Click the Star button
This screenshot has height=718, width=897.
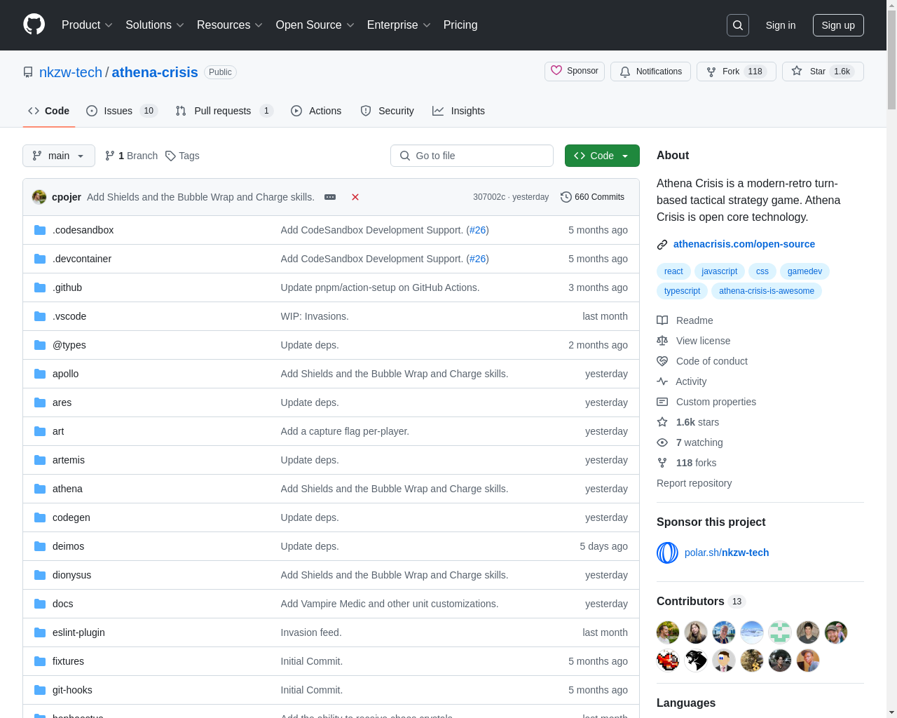coord(823,72)
